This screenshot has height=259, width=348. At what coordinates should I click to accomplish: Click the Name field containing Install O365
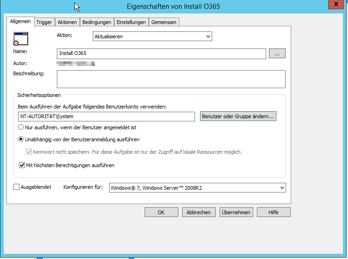(x=161, y=54)
